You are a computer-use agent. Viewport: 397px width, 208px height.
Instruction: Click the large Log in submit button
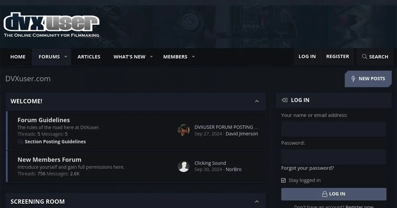coord(334,194)
